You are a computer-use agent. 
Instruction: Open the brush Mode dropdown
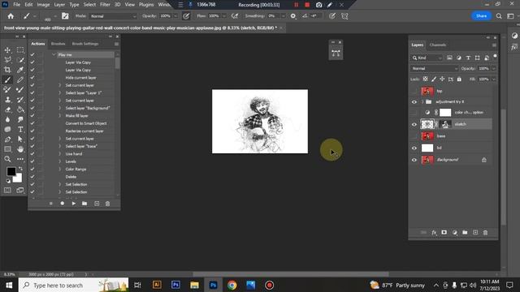pyautogui.click(x=113, y=16)
